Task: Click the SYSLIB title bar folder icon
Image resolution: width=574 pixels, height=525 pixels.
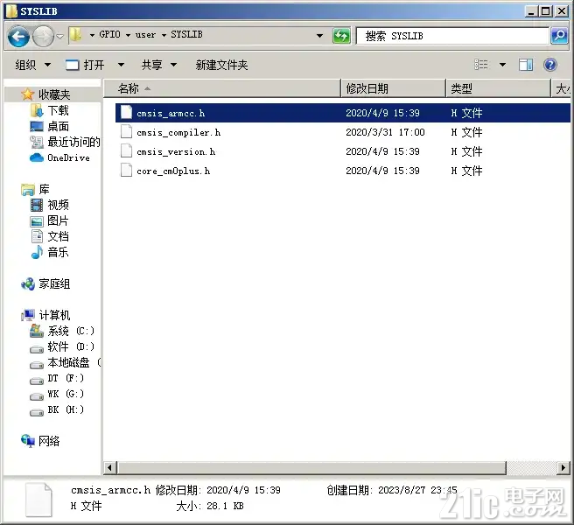Action: pos(11,11)
